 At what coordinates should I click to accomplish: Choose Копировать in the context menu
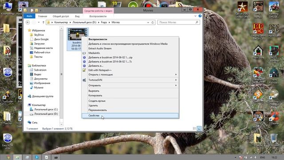tap(130, 96)
